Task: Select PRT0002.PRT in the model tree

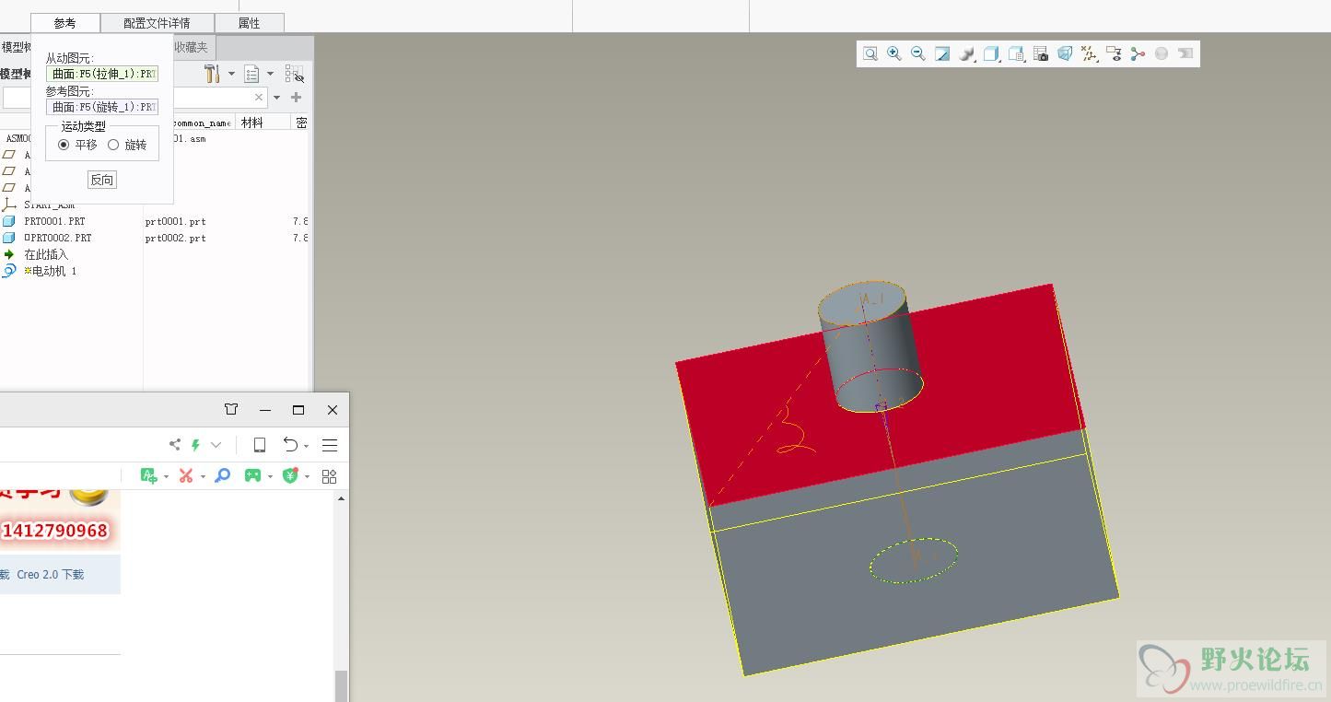Action: pos(57,238)
